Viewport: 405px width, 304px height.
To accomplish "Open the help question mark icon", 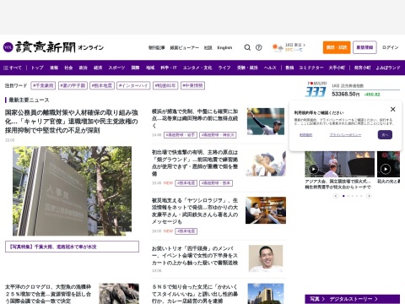I will pos(258,47).
